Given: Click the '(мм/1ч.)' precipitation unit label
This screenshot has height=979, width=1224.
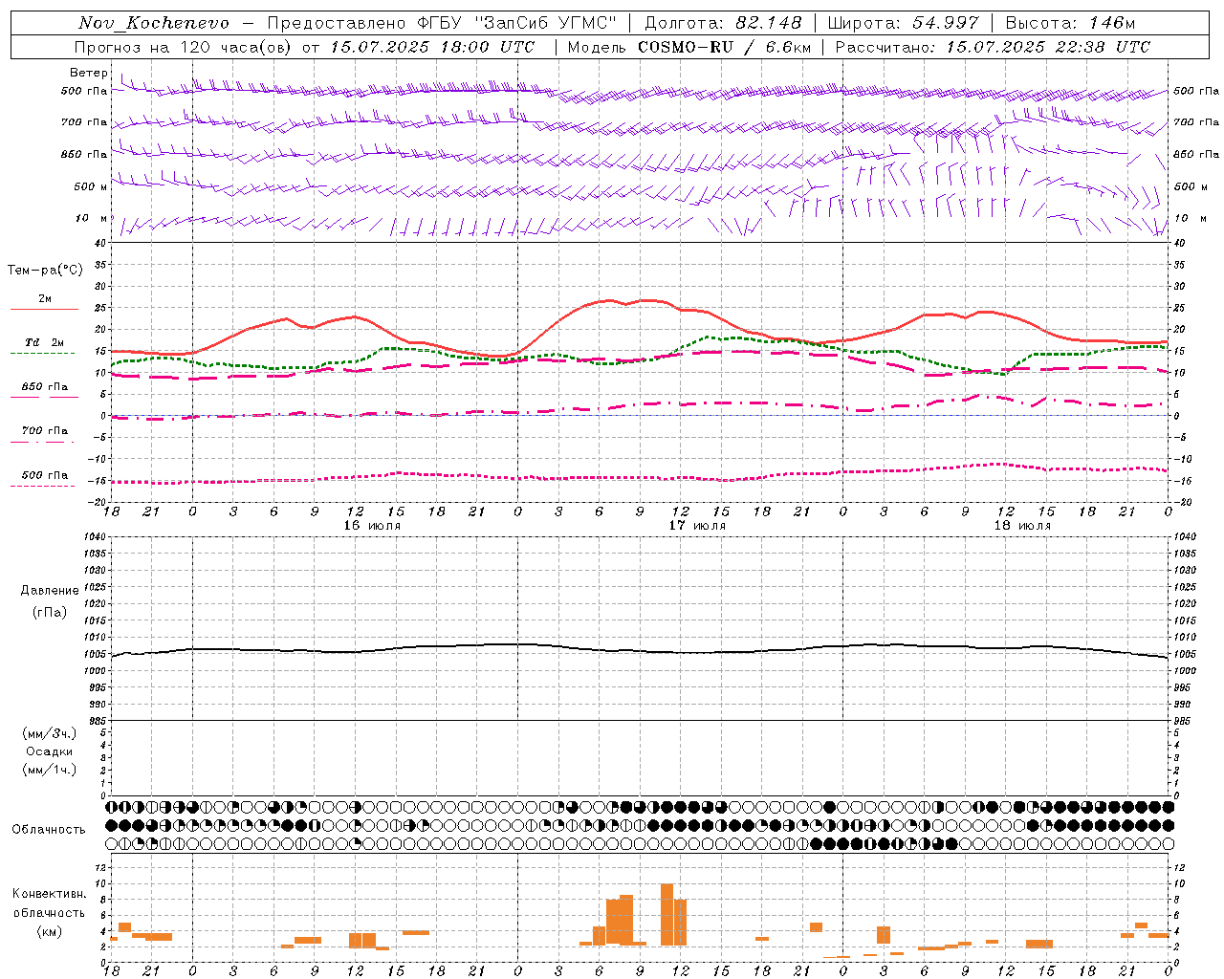Looking at the screenshot, I should [x=50, y=770].
